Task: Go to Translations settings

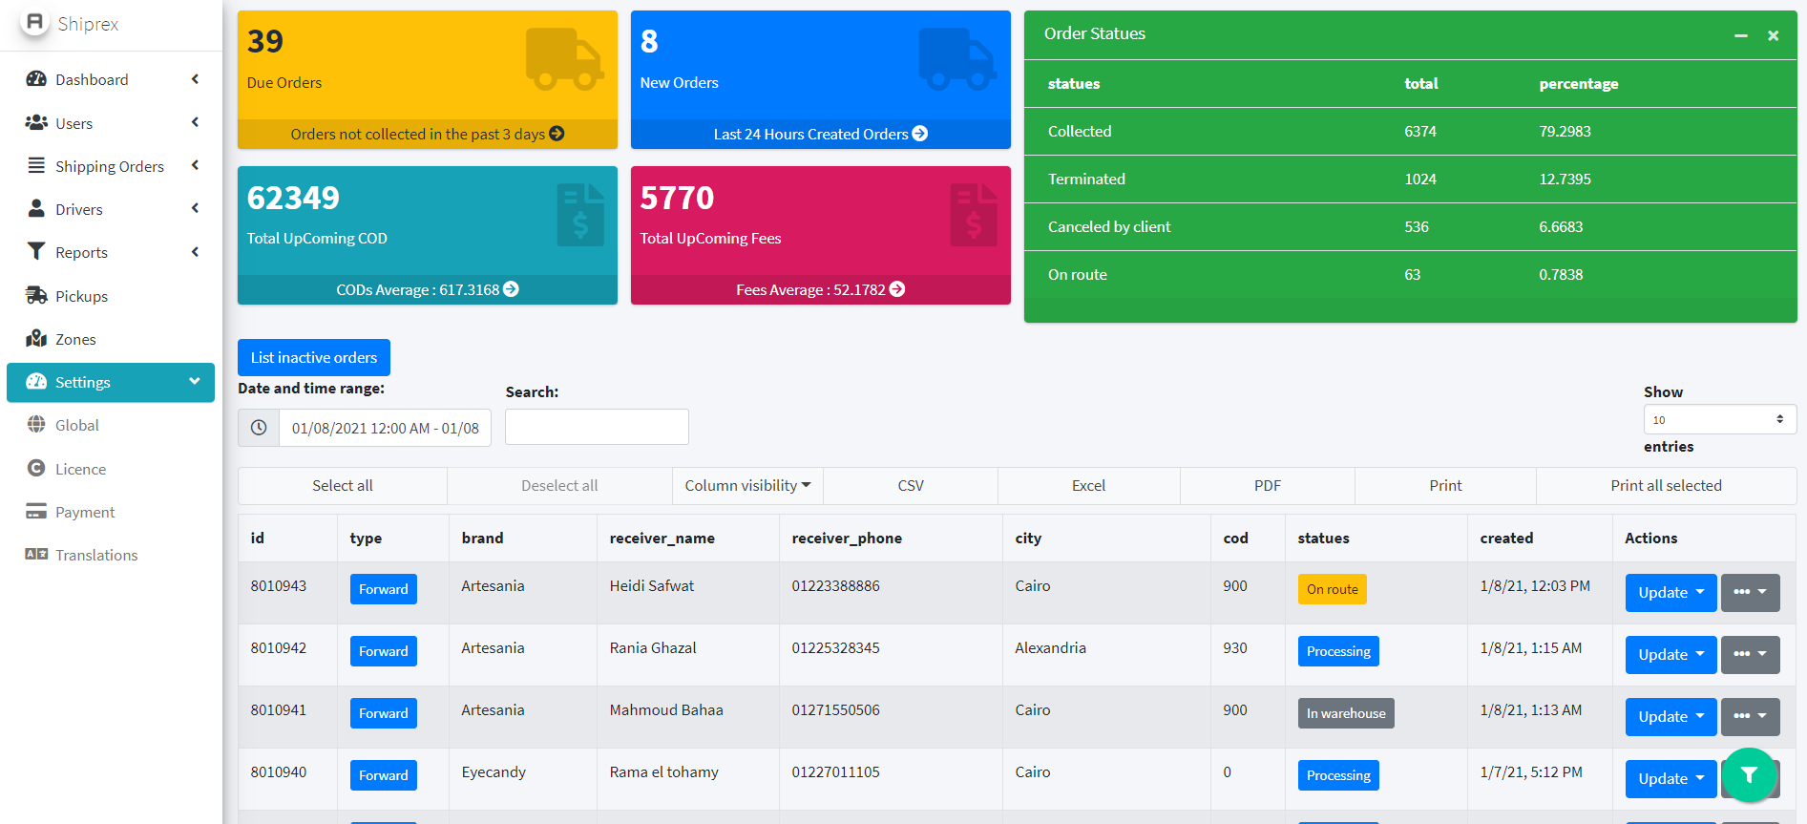Action: pyautogui.click(x=111, y=555)
